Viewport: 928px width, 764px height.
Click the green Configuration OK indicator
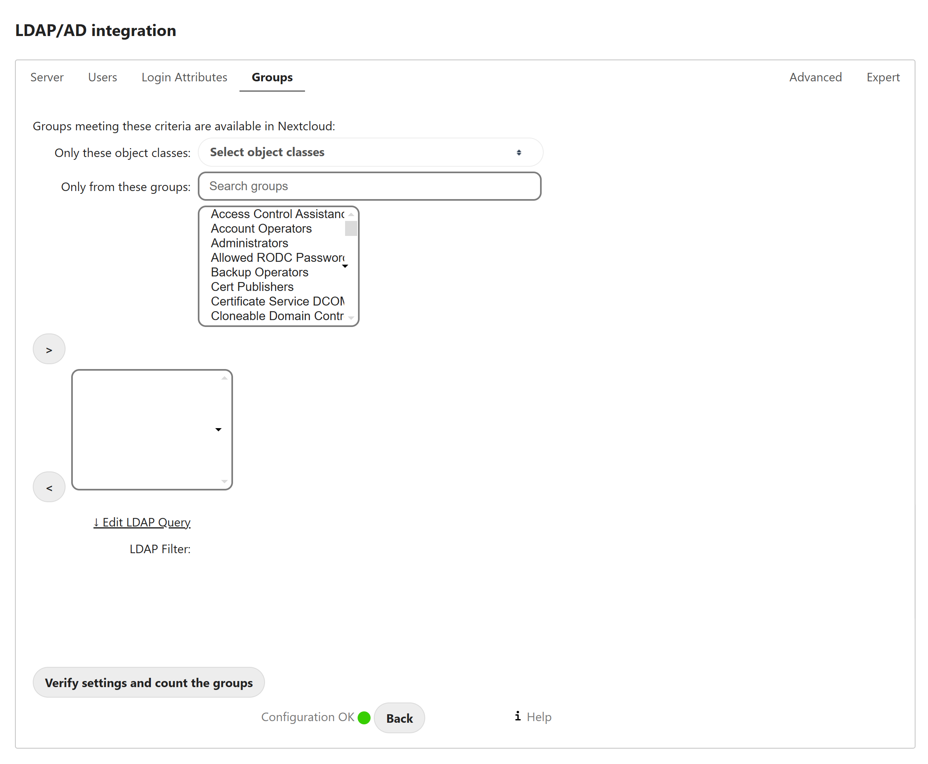364,717
